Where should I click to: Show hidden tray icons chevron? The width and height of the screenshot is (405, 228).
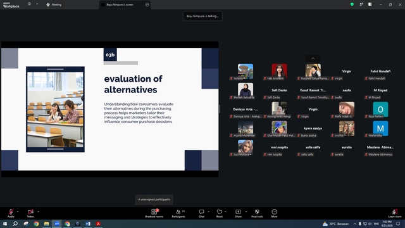(355, 224)
